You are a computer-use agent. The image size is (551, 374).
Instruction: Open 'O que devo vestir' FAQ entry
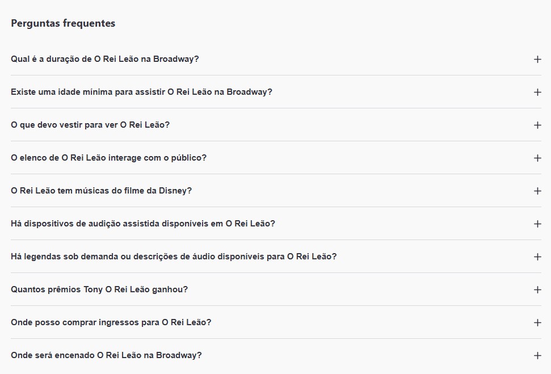click(x=90, y=125)
